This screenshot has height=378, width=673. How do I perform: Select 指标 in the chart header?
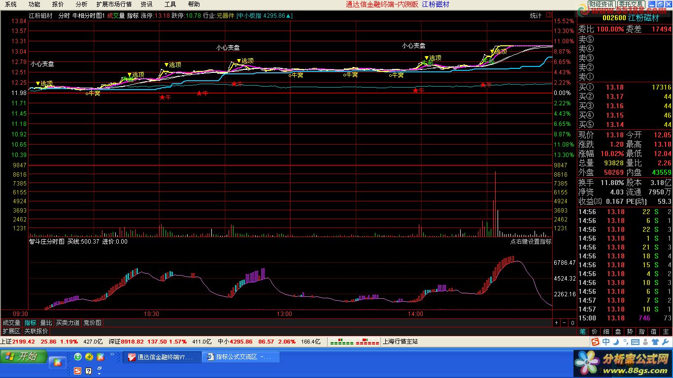[x=133, y=16]
